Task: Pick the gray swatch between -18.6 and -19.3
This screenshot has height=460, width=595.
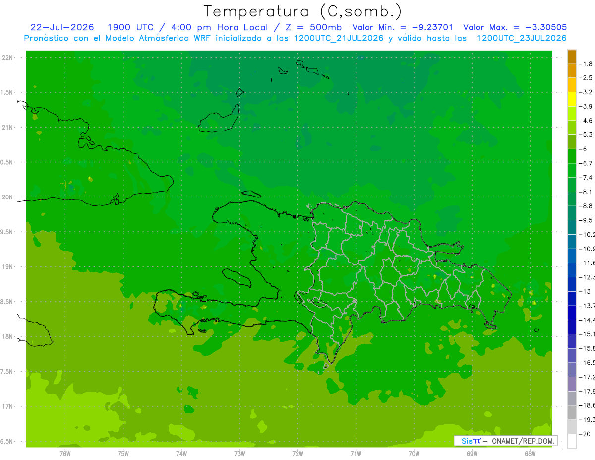Action: (x=572, y=412)
